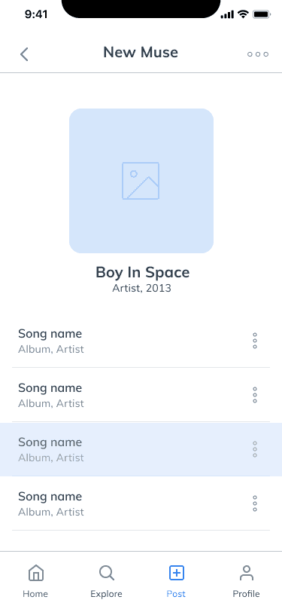Switch to the Post tab
The width and height of the screenshot is (282, 612).
pos(176,581)
